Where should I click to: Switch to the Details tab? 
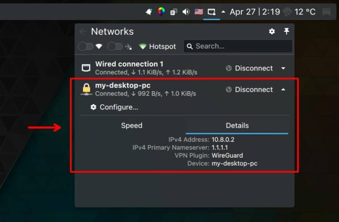(x=237, y=126)
